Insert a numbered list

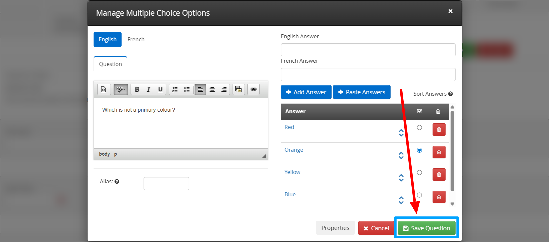coord(175,89)
